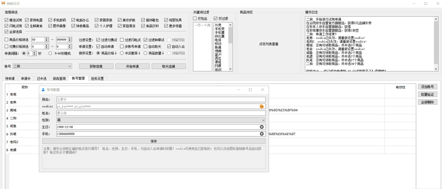Maximize the 账号配置 dialog window
The image size is (442, 189).
[250, 90]
